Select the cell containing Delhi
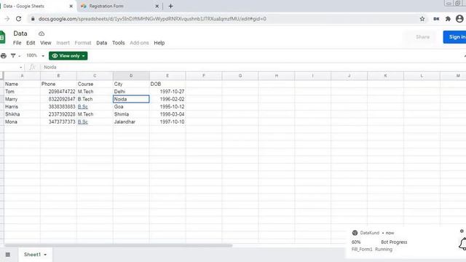Screen dimensions: 466x262 click(x=131, y=92)
